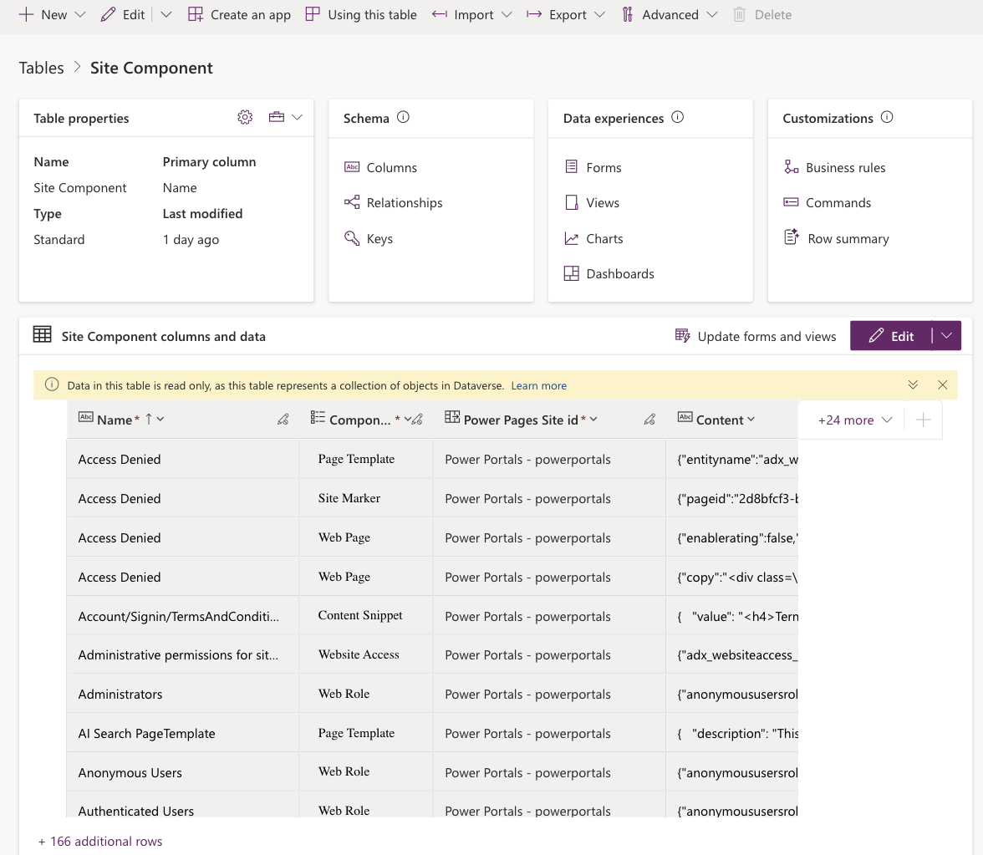Open the Component column header menu
The width and height of the screenshot is (983, 855).
408,420
